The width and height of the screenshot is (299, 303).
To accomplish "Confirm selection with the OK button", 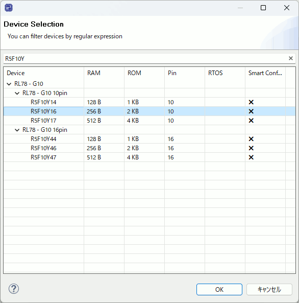I will (x=219, y=290).
